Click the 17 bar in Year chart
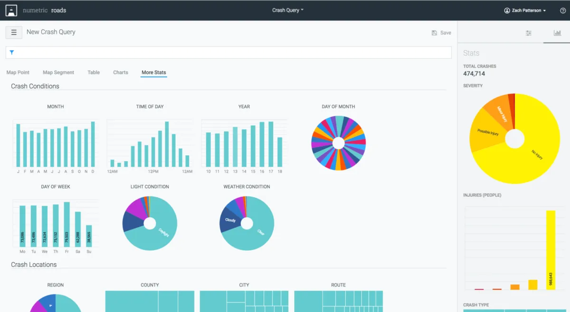The height and width of the screenshot is (312, 570). click(x=271, y=145)
